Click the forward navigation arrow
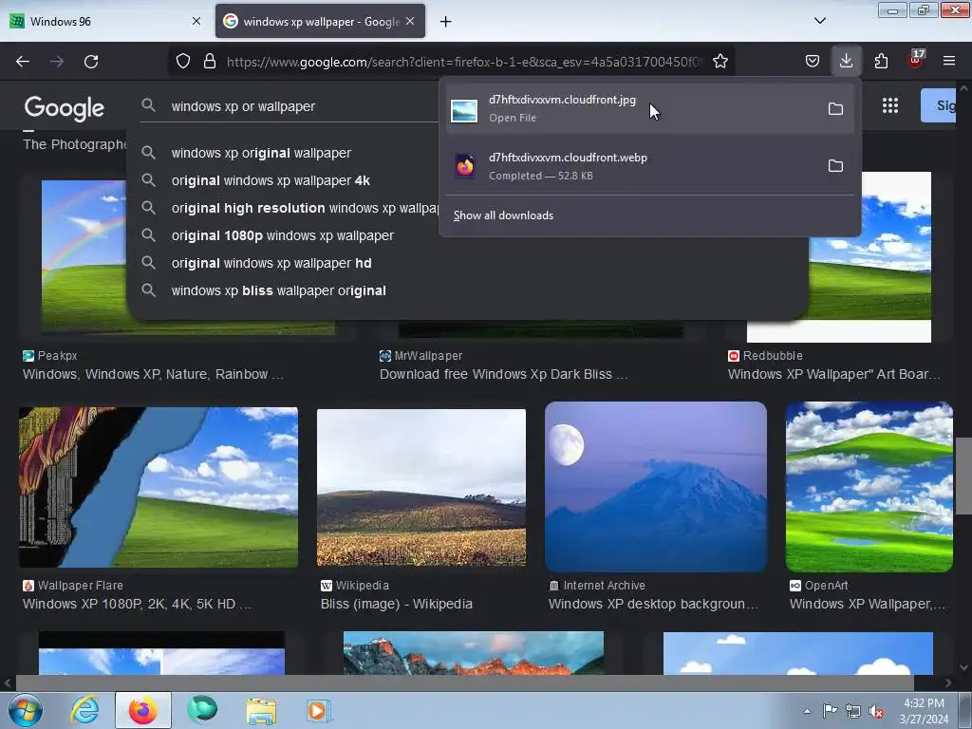972x729 pixels. click(x=57, y=62)
